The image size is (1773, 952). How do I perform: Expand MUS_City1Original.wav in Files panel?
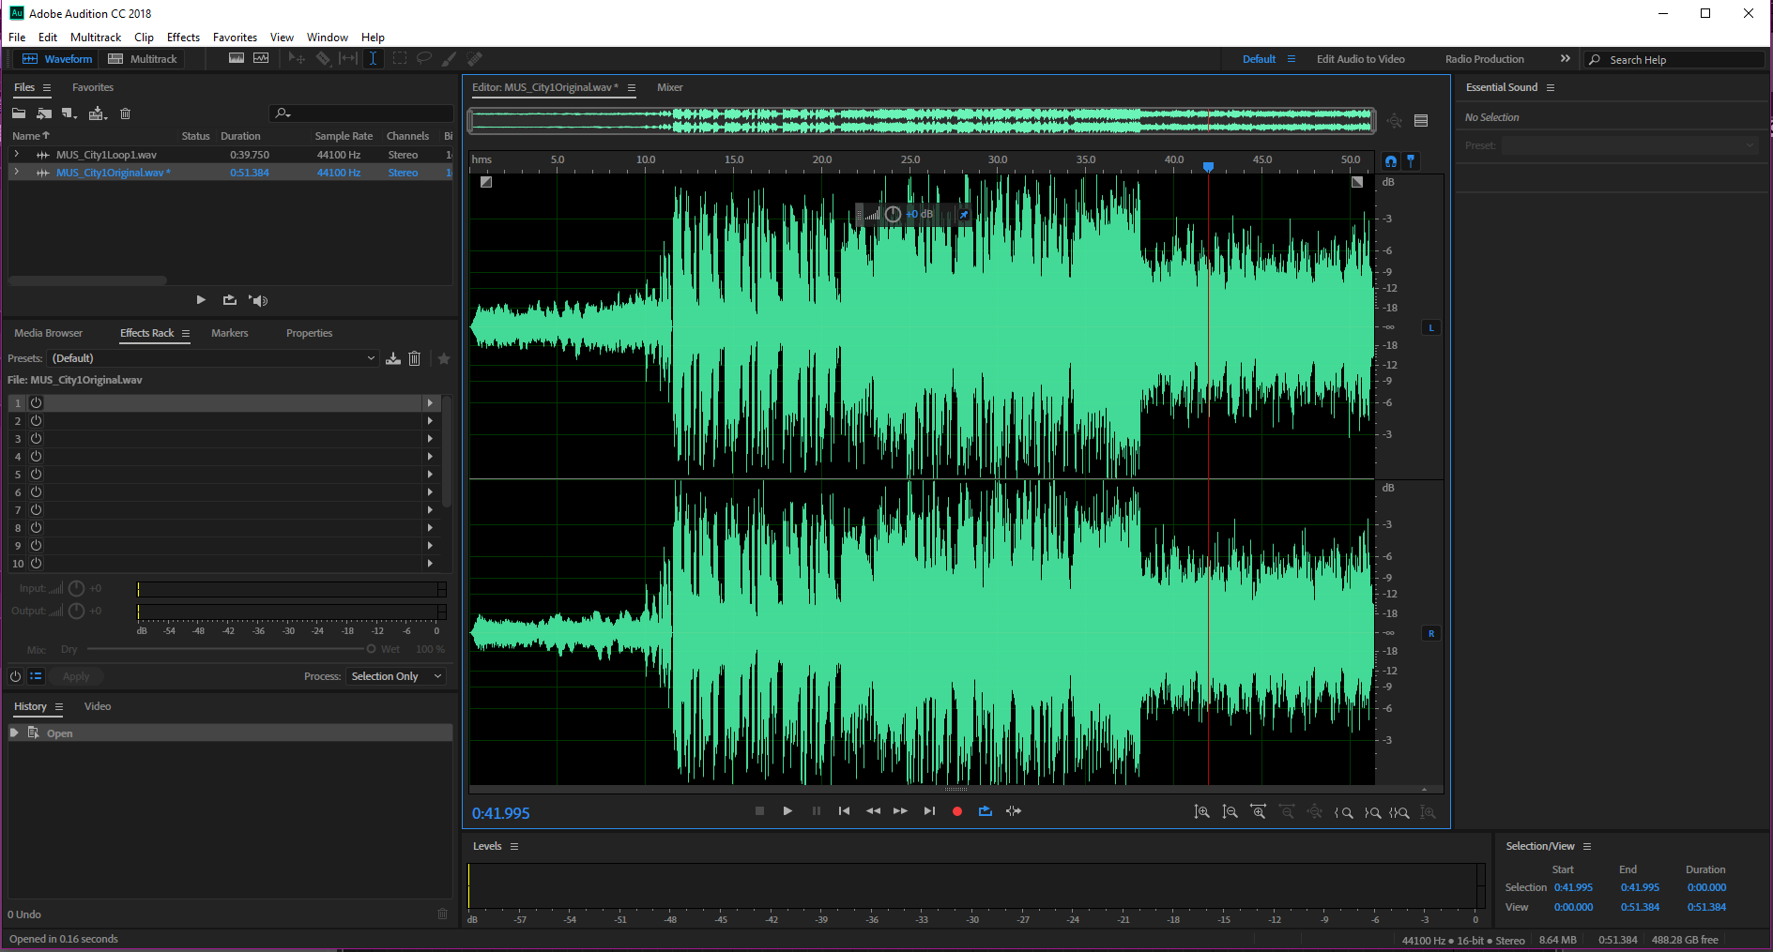point(16,173)
